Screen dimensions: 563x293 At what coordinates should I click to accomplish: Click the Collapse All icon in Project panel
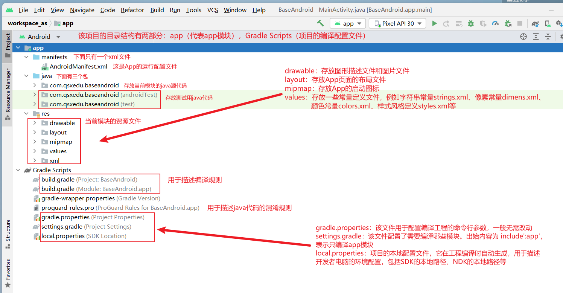[x=548, y=37]
